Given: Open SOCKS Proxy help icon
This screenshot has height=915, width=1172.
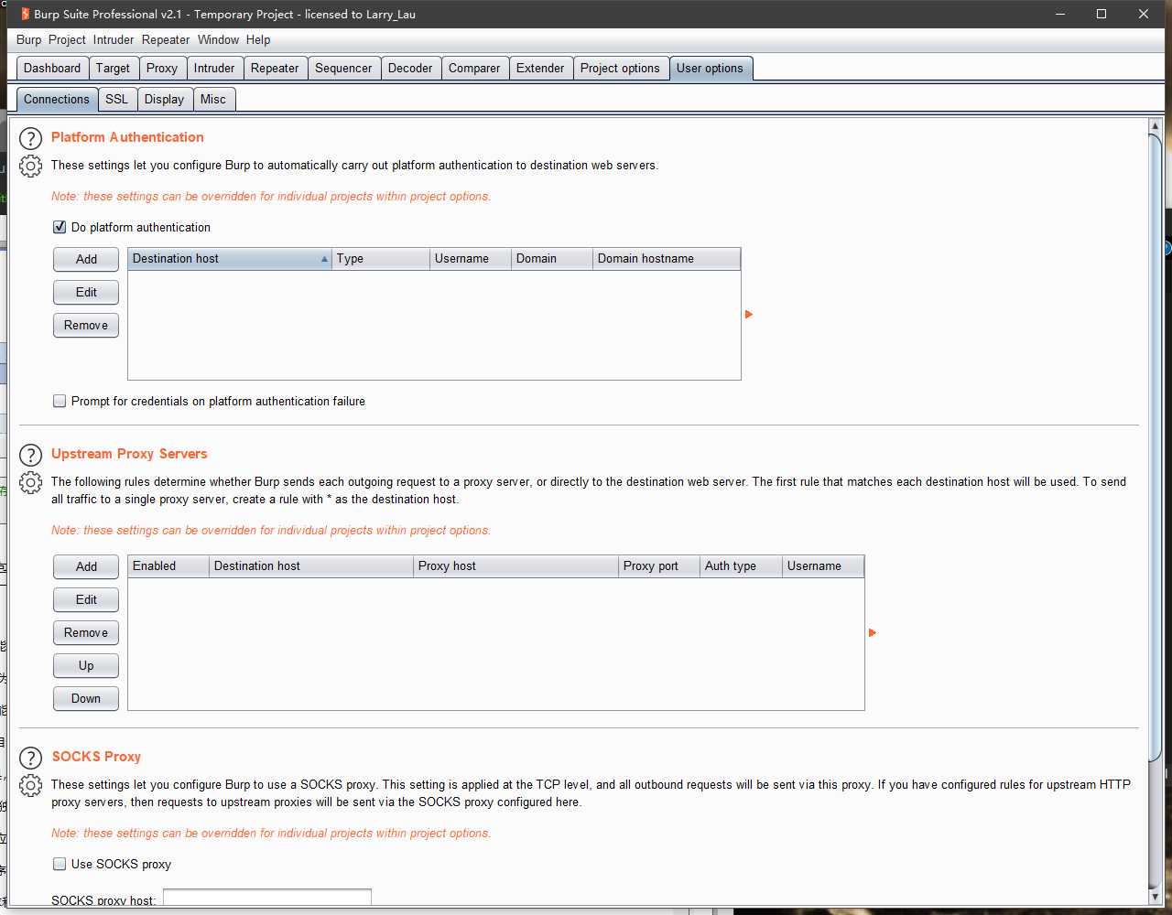Looking at the screenshot, I should (x=31, y=758).
